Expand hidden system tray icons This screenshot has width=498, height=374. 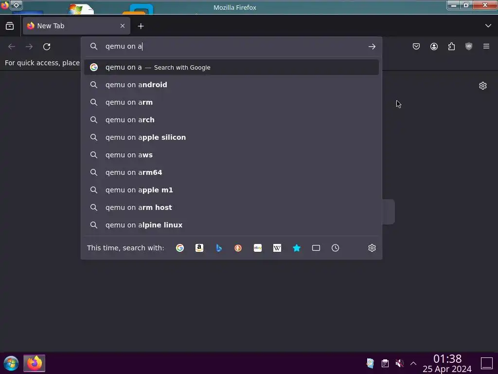pyautogui.click(x=413, y=363)
